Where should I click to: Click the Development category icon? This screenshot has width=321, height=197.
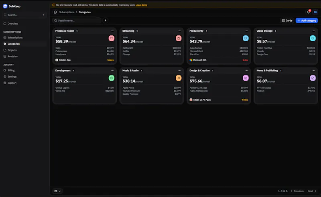tap(112, 78)
